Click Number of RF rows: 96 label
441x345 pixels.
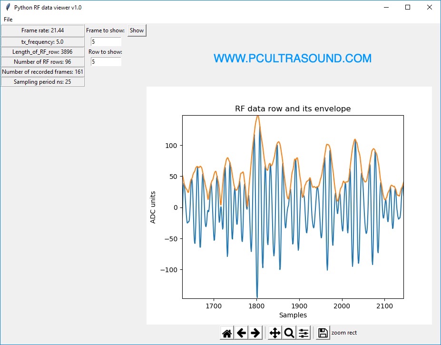[42, 62]
